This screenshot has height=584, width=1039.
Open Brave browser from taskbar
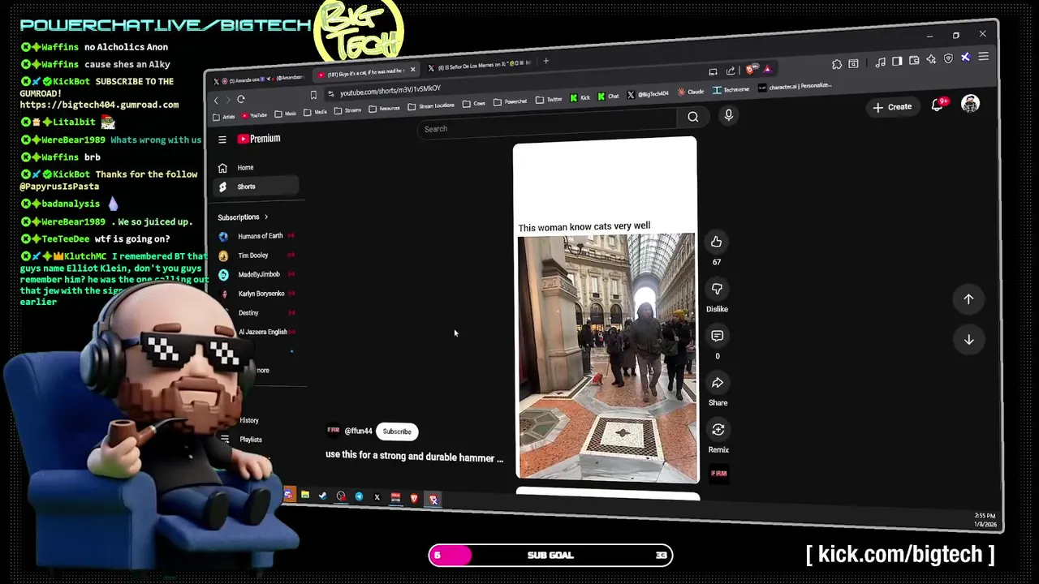414,498
